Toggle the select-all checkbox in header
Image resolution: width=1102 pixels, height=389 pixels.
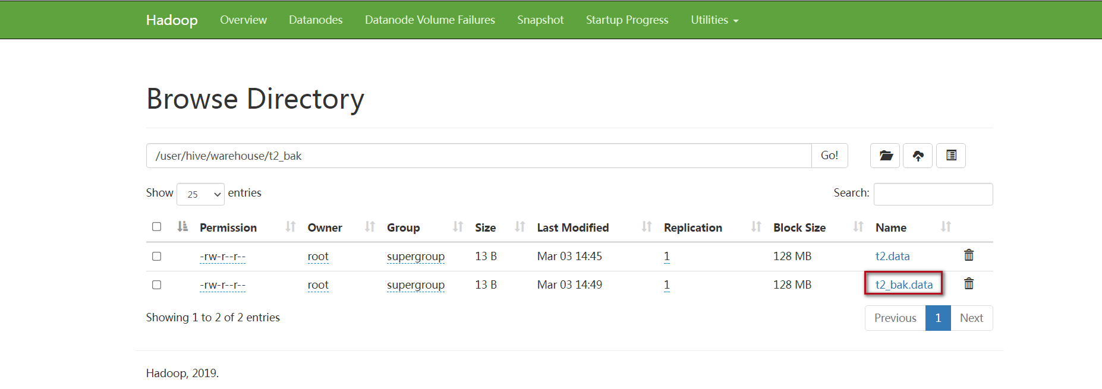157,227
